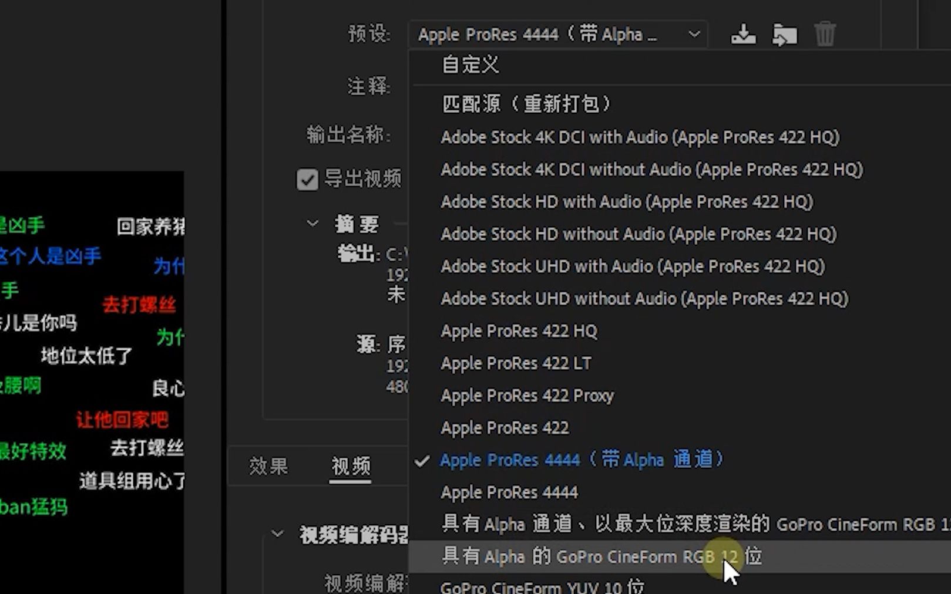Click the 地位太低了 text in preview

87,355
